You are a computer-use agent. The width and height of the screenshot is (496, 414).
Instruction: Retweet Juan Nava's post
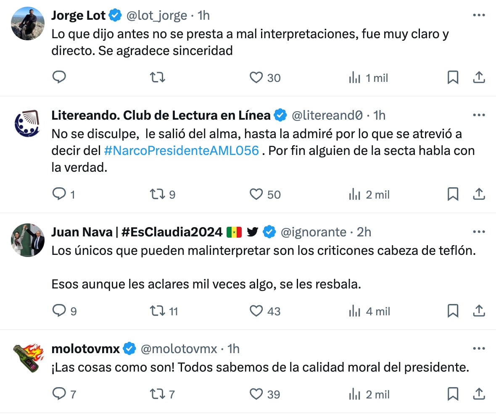(158, 311)
